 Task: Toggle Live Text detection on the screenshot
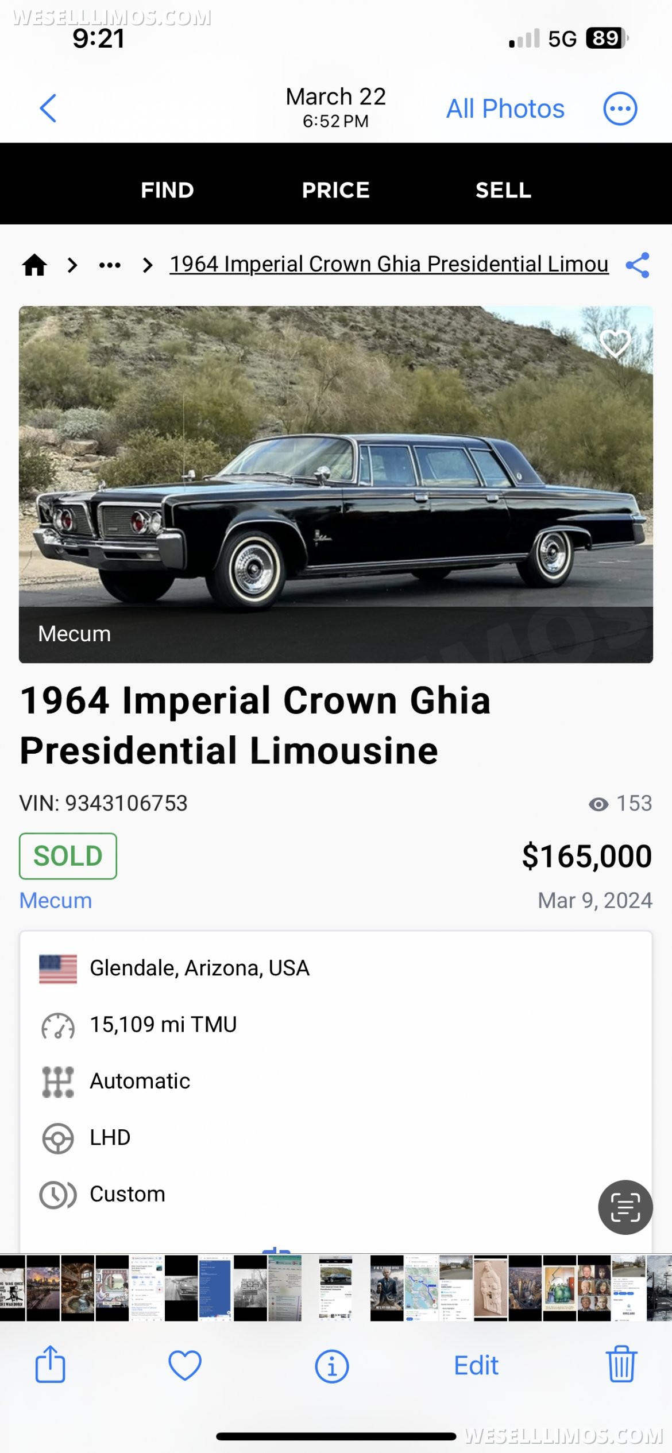pyautogui.click(x=625, y=1207)
